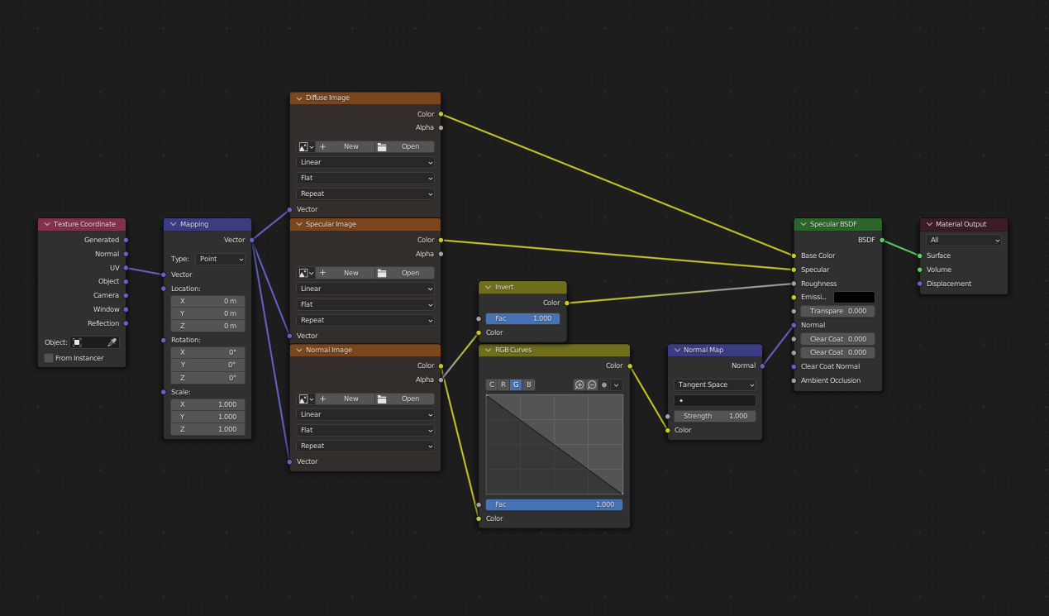Viewport: 1049px width, 616px height.
Task: Zoom out on the RGB Curves graph
Action: (592, 384)
